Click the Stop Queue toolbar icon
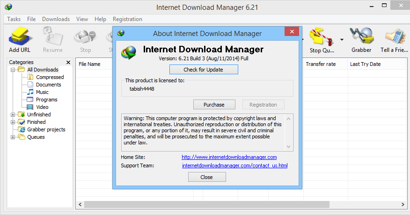Screen dimensions: 410x215 pos(322,36)
